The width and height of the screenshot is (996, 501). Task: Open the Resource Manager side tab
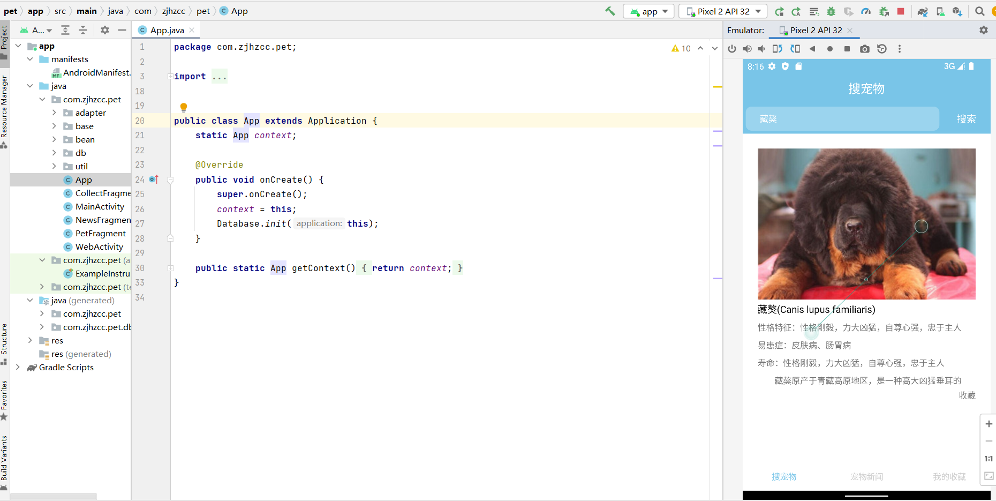point(4,111)
